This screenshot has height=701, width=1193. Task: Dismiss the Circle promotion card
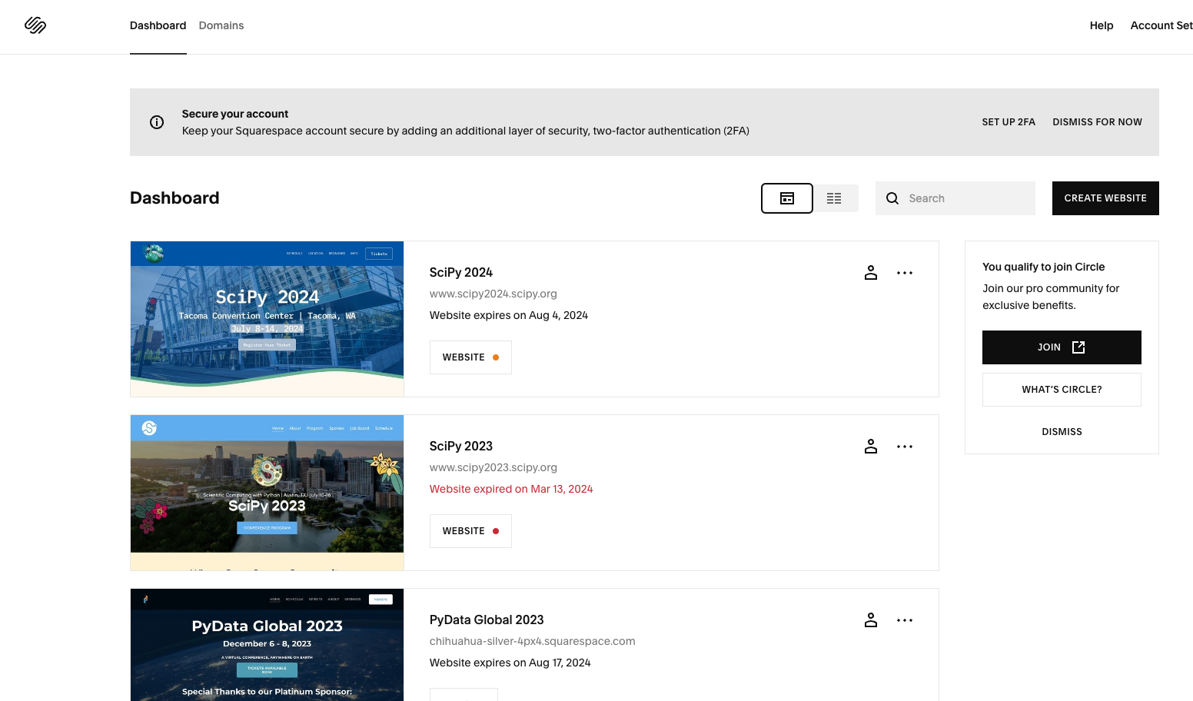(x=1062, y=432)
